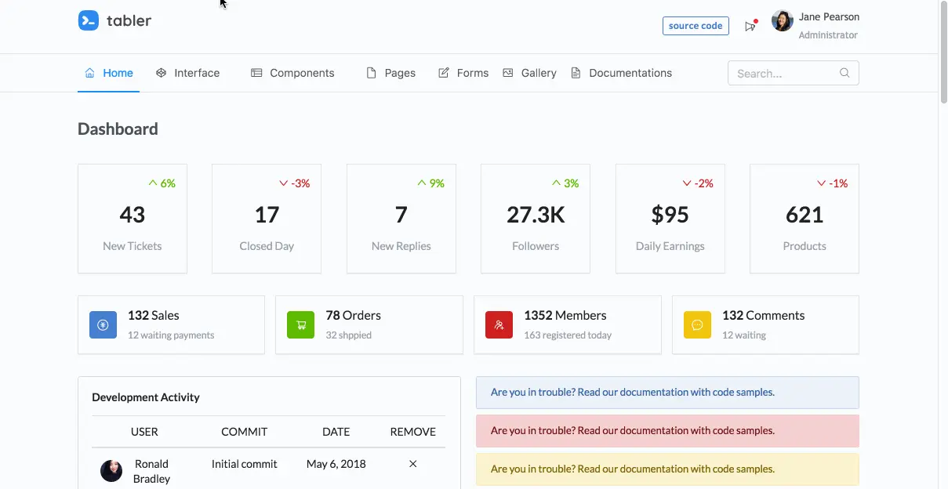Click the down chevron on Closed Day
Screen dimensions: 948x489
click(x=284, y=183)
